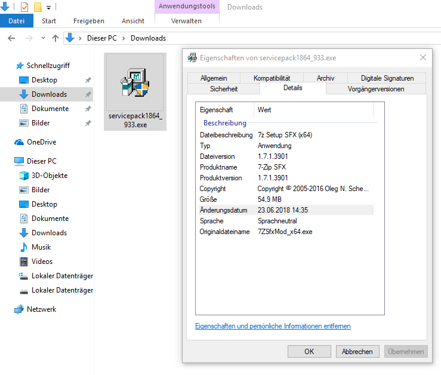This screenshot has width=441, height=375.
Task: Select Netzwerk in the navigation pane
Action: pos(41,309)
